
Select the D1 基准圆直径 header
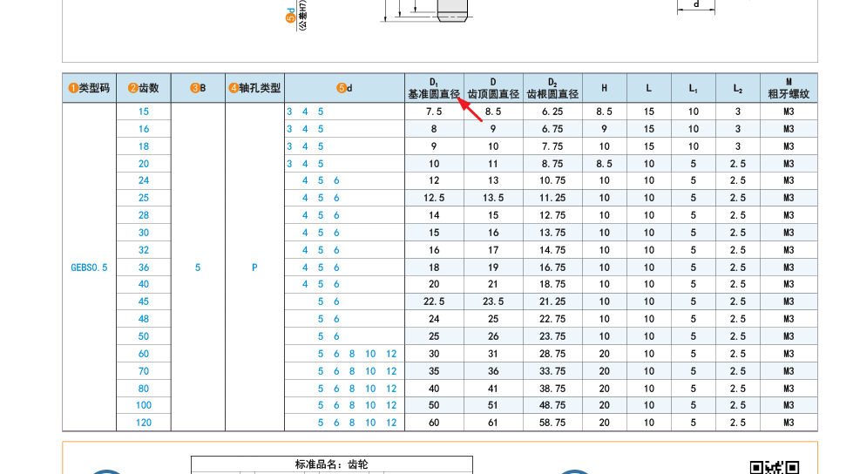(434, 88)
